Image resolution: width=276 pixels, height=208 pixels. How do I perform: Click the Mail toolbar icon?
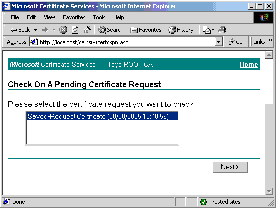[207, 30]
